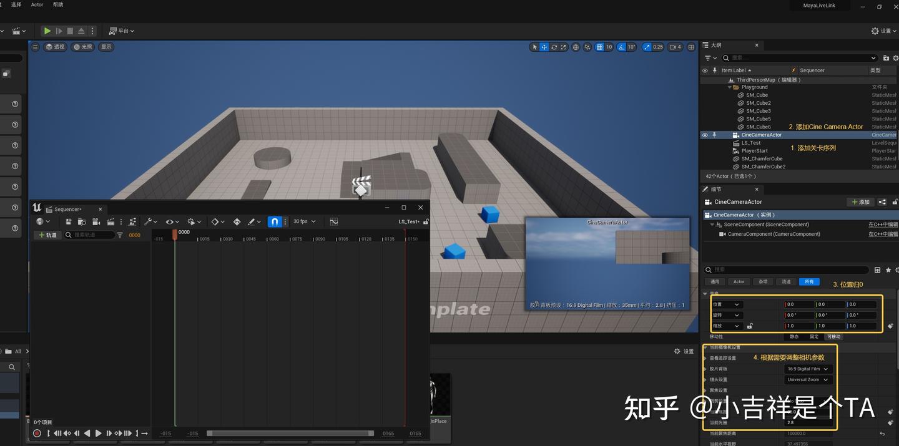Image resolution: width=899 pixels, height=446 pixels.
Task: Click the Save icon in the Sequencer toolbar
Action: [x=69, y=221]
